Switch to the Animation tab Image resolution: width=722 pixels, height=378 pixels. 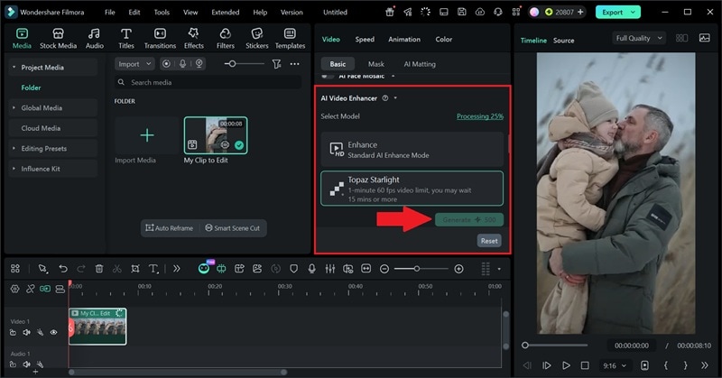pyautogui.click(x=404, y=39)
